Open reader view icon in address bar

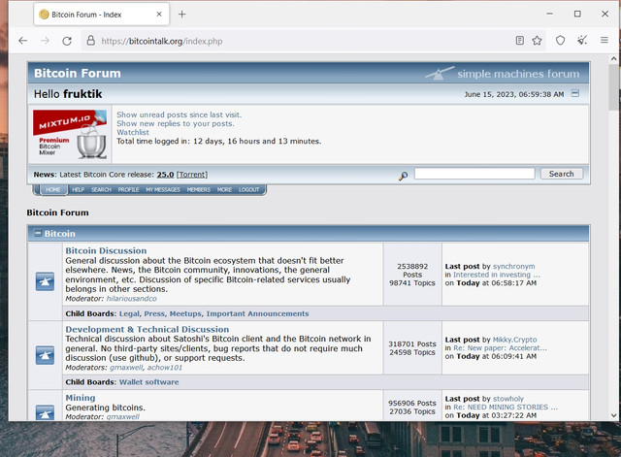pos(520,41)
